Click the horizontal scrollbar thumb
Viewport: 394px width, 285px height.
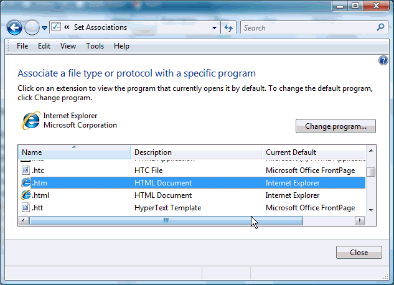[166, 221]
